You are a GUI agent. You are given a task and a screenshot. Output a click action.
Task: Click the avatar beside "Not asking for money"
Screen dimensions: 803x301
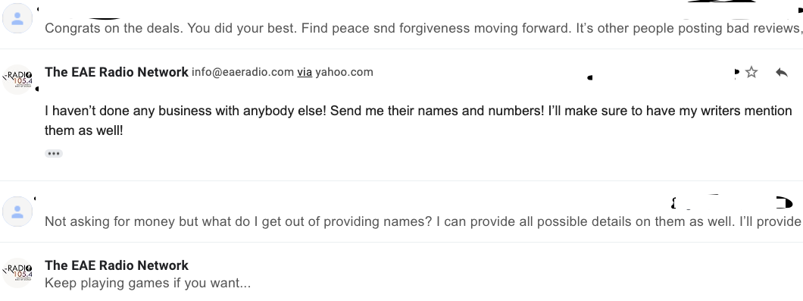[17, 212]
